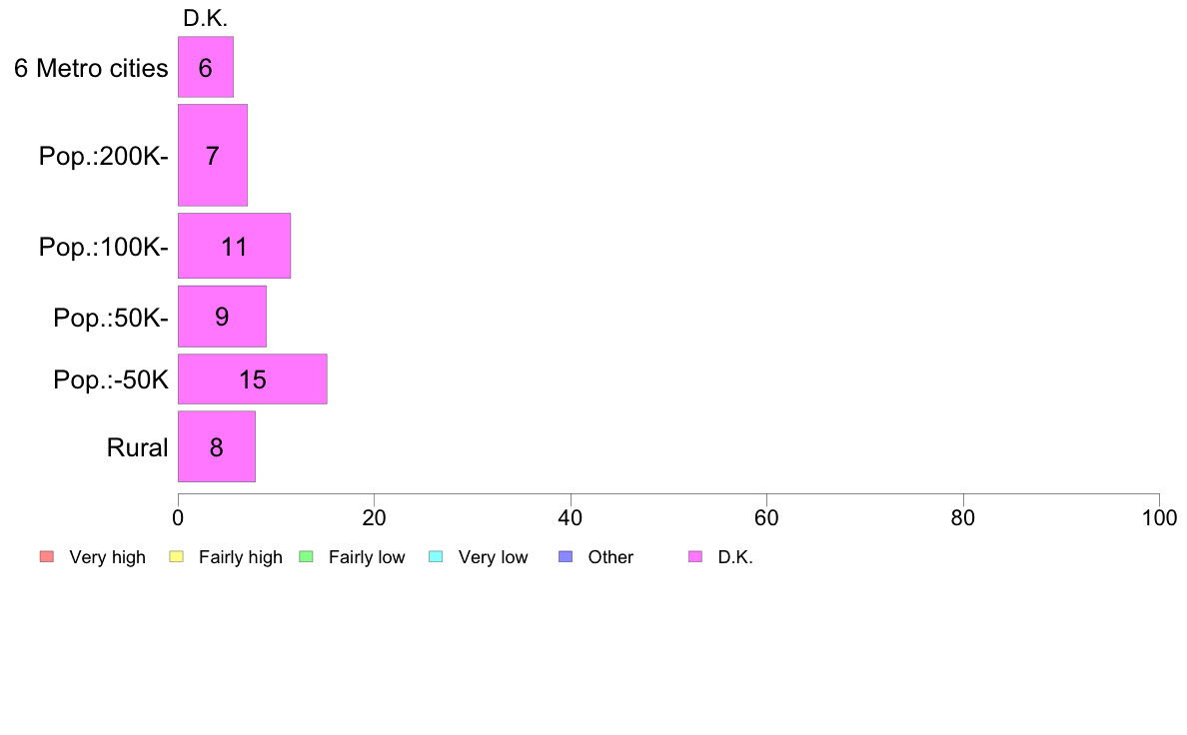Screen dimensions: 1187x735
Task: Click the Fairly high yellow legend swatch
Action: click(x=177, y=557)
